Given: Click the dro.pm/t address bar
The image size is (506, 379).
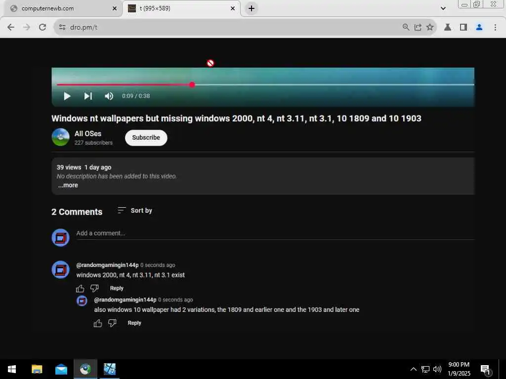Looking at the screenshot, I should pyautogui.click(x=226, y=28).
